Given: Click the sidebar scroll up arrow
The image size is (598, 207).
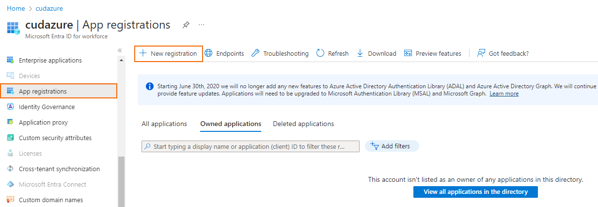Looking at the screenshot, I should point(122,60).
